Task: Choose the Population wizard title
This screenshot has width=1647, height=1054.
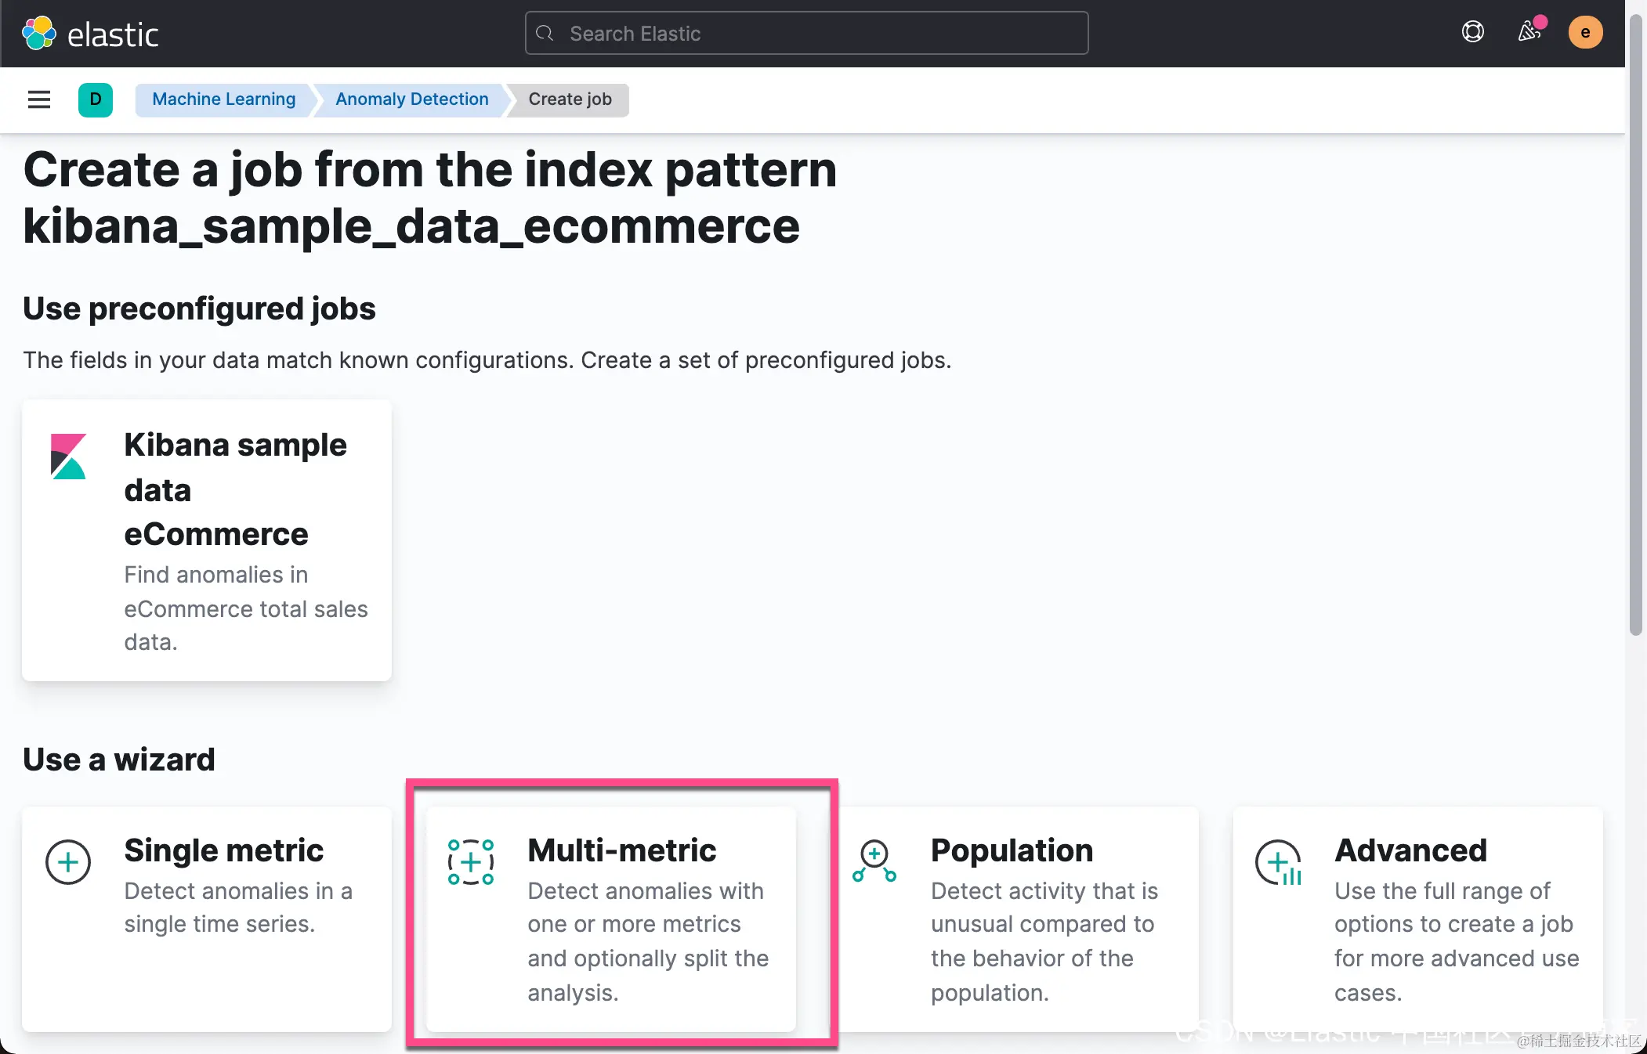Action: point(1012,850)
